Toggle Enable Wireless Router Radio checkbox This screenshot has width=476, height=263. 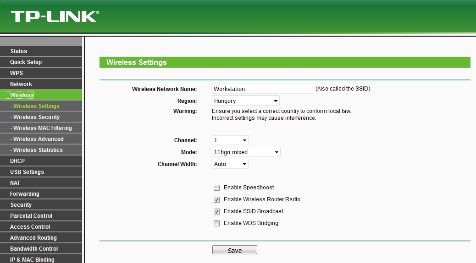coord(216,199)
